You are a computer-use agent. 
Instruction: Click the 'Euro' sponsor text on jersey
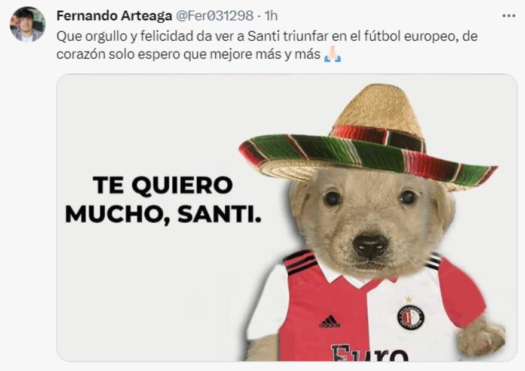tap(370, 353)
